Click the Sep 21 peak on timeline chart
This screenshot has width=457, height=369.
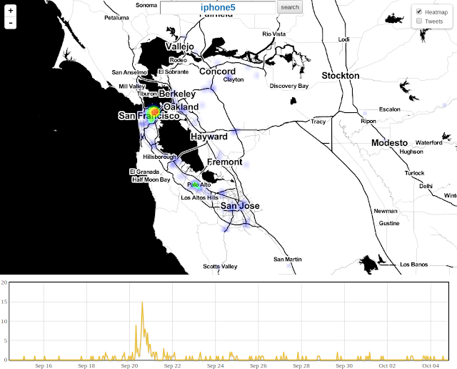pyautogui.click(x=142, y=302)
